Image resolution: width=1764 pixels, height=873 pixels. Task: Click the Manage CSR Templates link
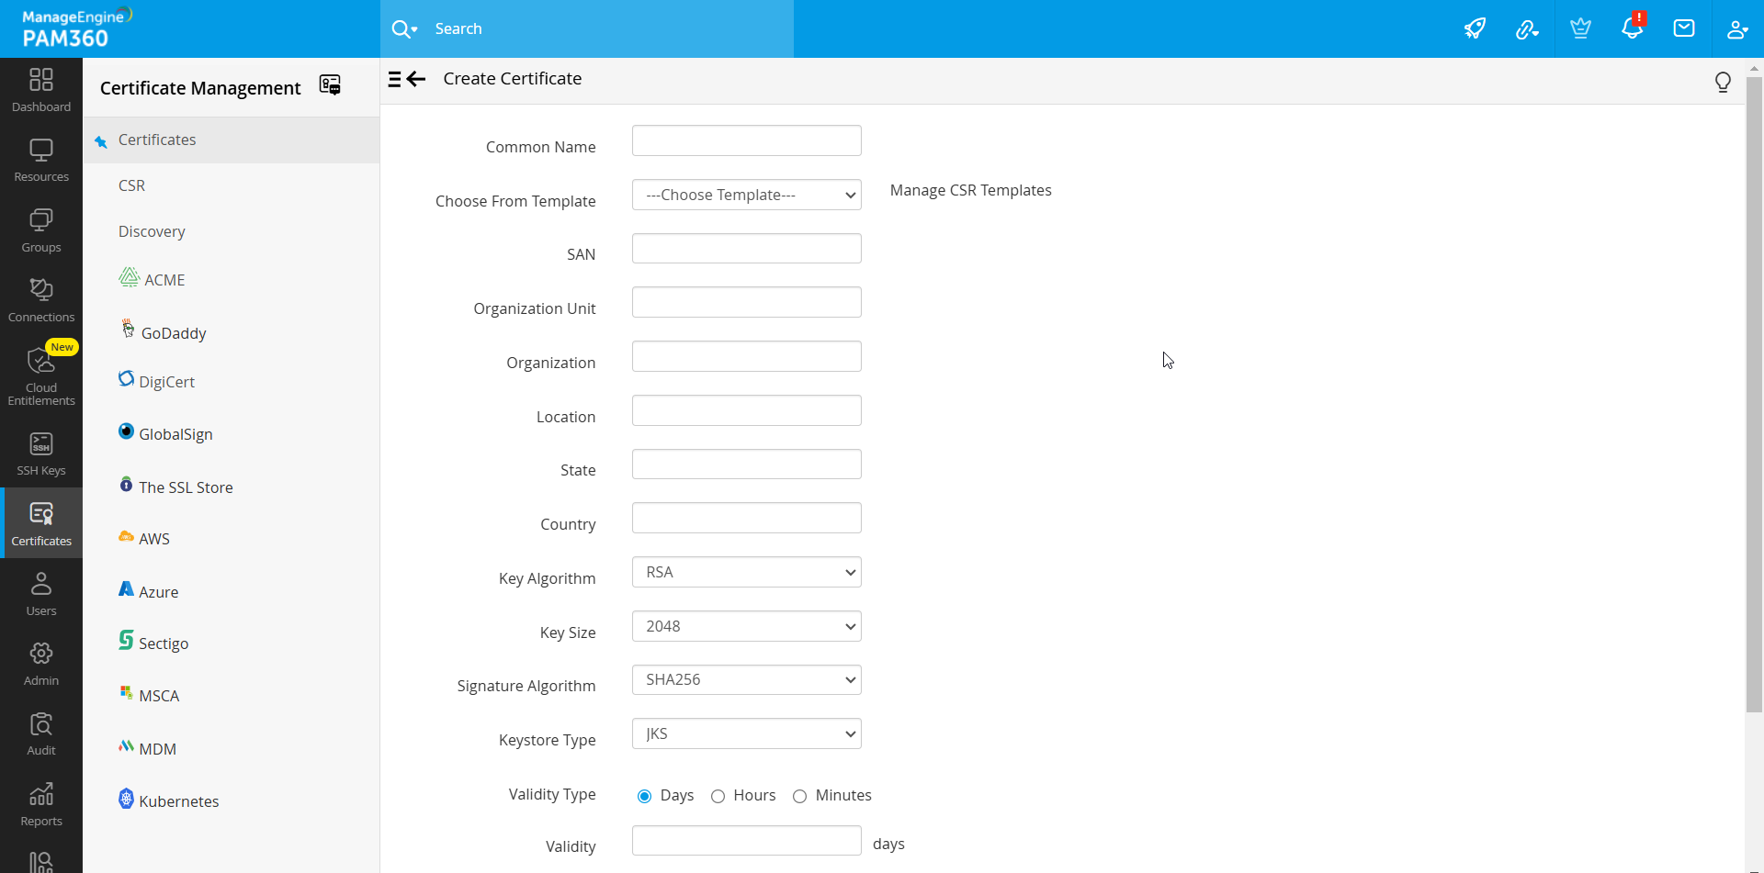pyautogui.click(x=970, y=190)
